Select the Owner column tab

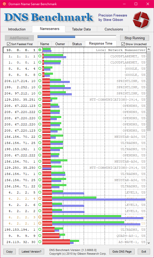click(x=60, y=44)
